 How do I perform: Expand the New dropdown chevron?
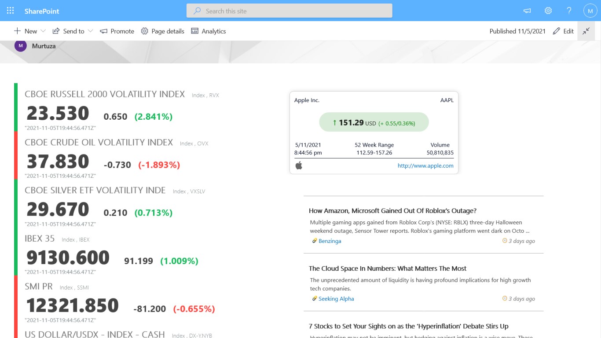tap(43, 31)
